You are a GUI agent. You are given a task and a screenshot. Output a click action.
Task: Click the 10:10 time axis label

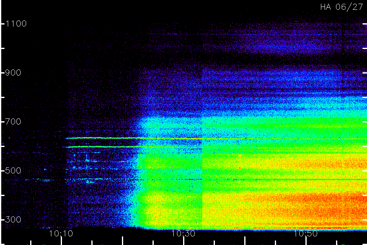(61, 234)
